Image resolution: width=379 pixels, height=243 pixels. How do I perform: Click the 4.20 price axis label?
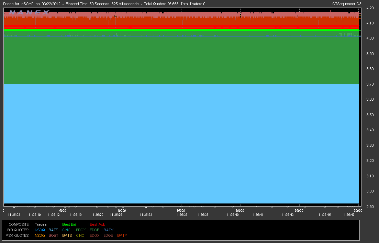[370, 8]
